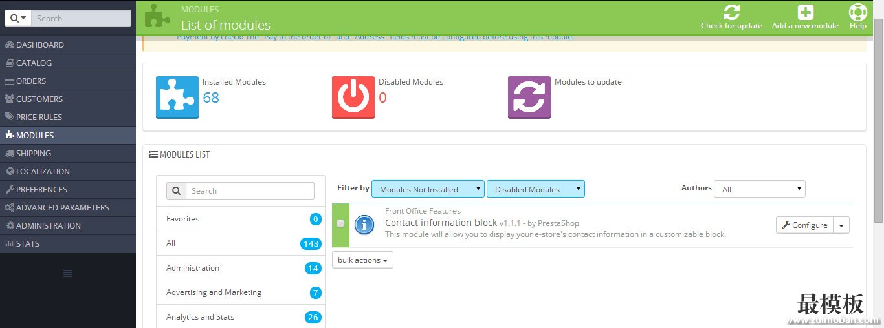This screenshot has height=328, width=884.
Task: Click the Front Office Features label
Action: click(423, 211)
